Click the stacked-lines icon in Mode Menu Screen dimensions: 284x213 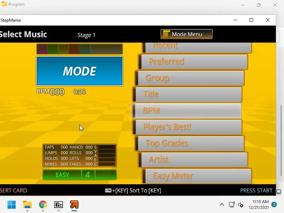pyautogui.click(x=166, y=34)
